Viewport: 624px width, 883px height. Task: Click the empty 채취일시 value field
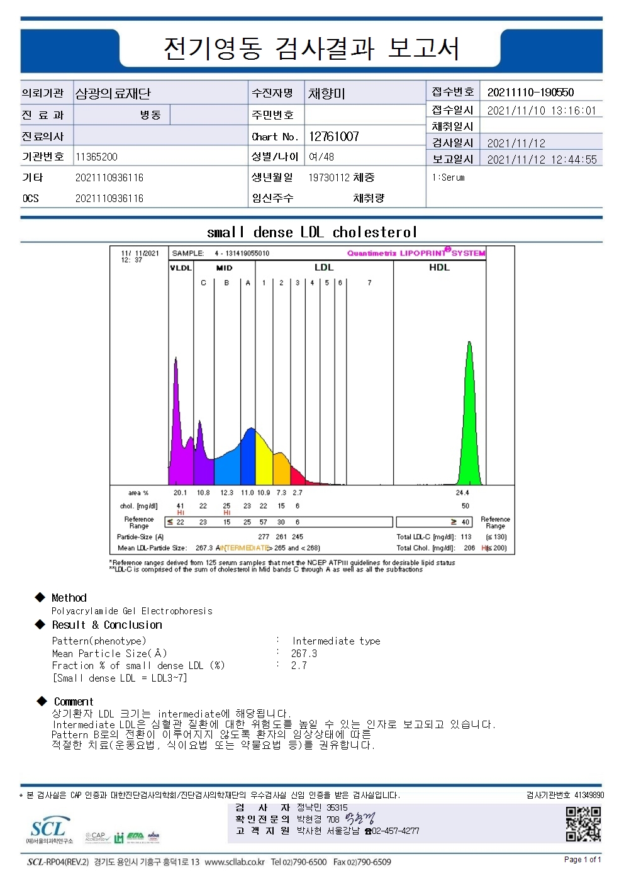pyautogui.click(x=541, y=126)
